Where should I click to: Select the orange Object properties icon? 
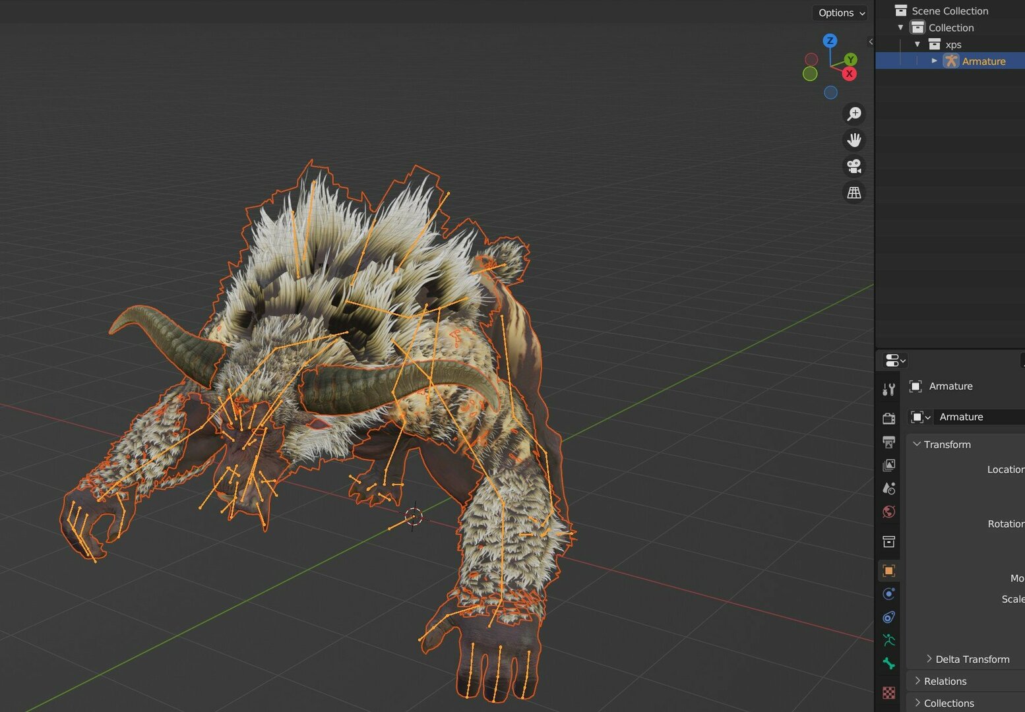[888, 570]
